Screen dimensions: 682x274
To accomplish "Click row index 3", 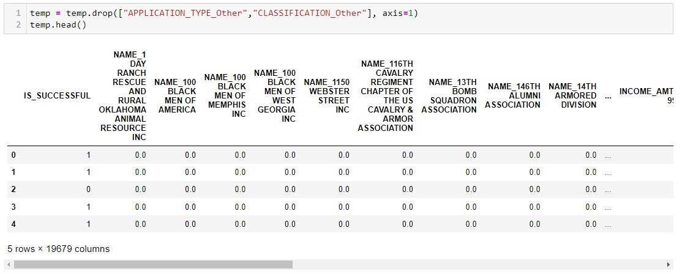I will coord(13,207).
